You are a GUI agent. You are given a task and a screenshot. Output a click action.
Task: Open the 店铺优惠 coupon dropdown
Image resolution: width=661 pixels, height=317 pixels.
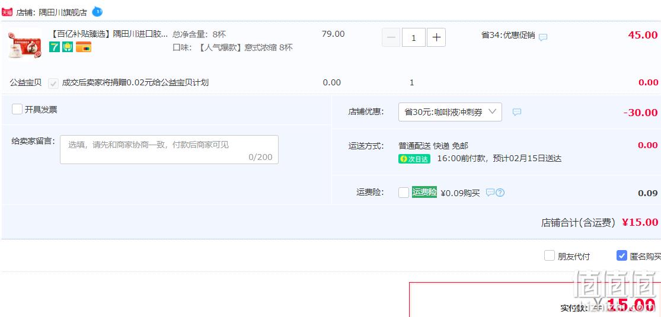(450, 112)
